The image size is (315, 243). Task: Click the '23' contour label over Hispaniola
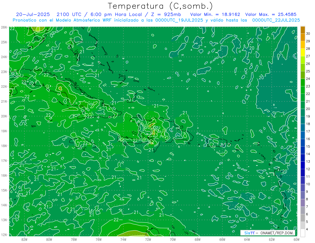(155, 135)
